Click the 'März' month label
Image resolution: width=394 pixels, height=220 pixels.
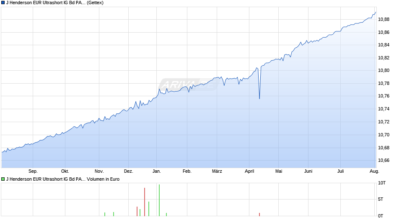click(x=217, y=171)
